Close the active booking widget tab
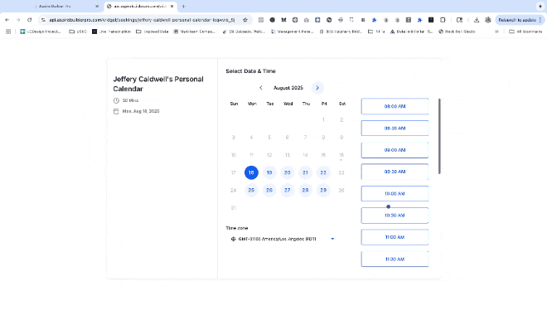 pyautogui.click(x=172, y=7)
